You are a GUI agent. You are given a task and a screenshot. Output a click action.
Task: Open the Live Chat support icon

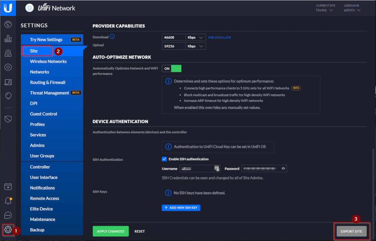[x=8, y=215]
